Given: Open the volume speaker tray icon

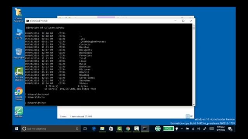Looking at the screenshot, I should 198,129.
